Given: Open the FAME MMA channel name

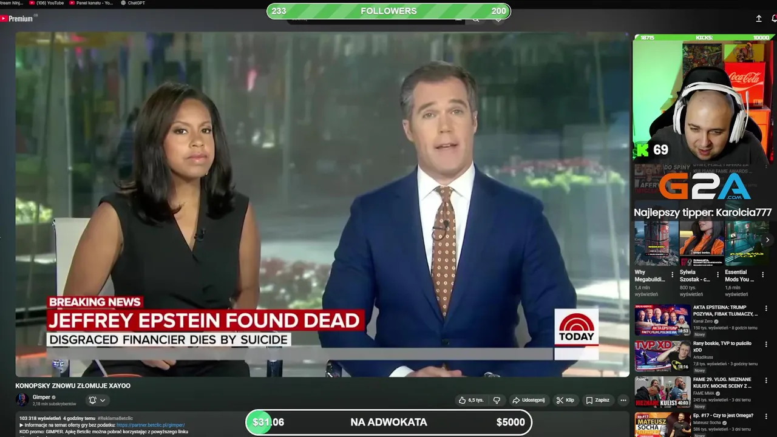Looking at the screenshot, I should click(705, 393).
